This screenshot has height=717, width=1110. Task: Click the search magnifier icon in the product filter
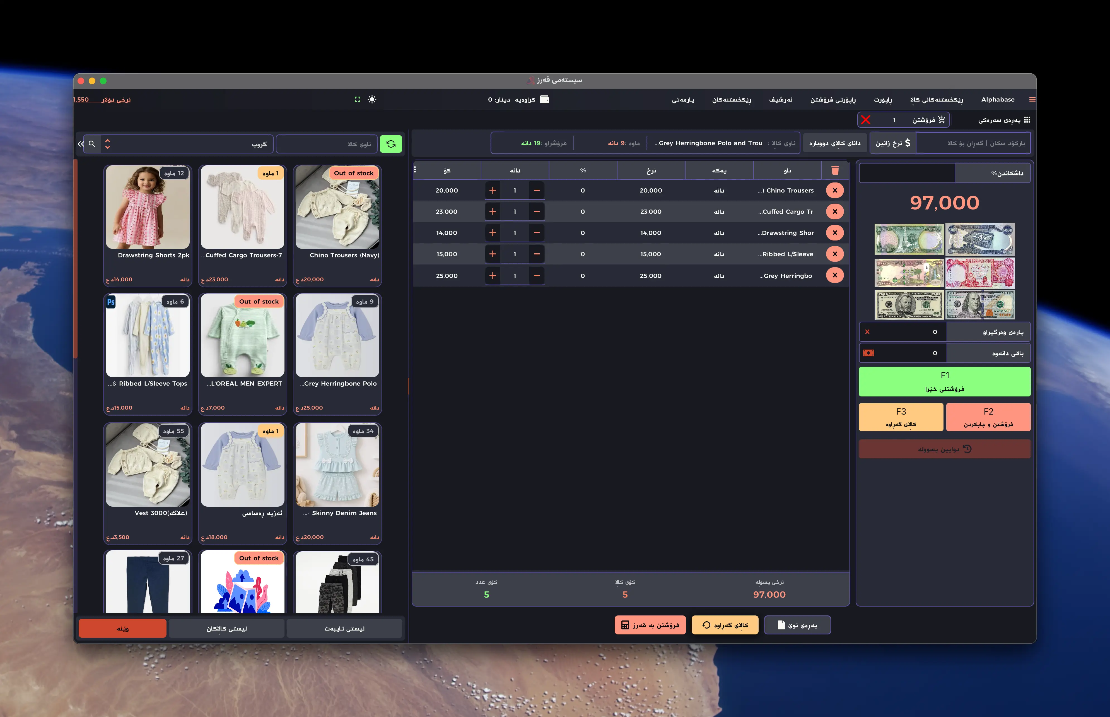(92, 144)
